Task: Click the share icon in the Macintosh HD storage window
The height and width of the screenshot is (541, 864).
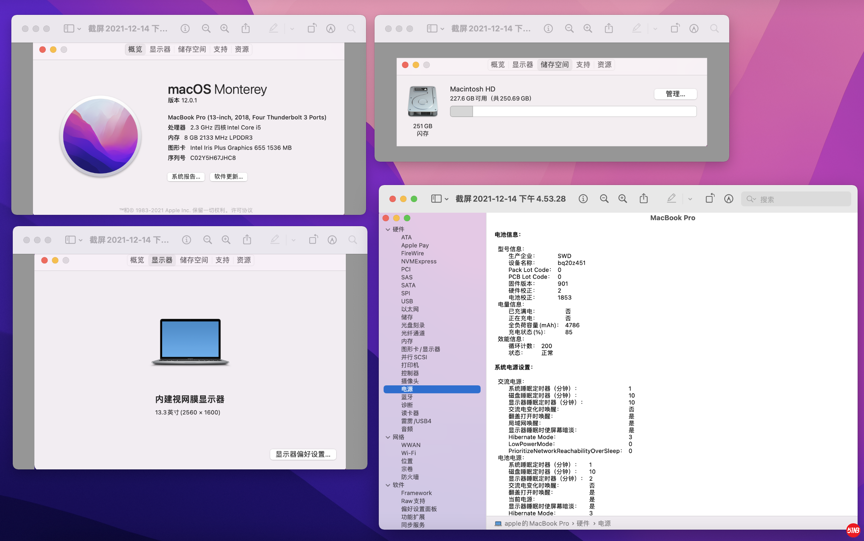Action: coord(609,28)
